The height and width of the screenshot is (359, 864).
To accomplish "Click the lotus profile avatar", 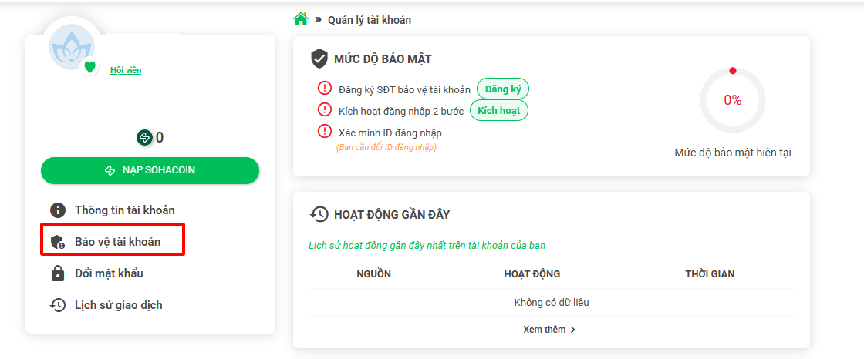I will (71, 47).
